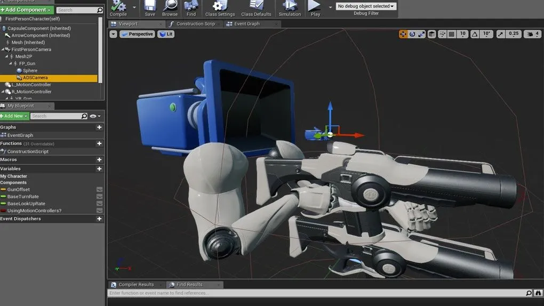Collapse Mesh2P tree node arrow
The width and height of the screenshot is (544, 306).
(6, 56)
